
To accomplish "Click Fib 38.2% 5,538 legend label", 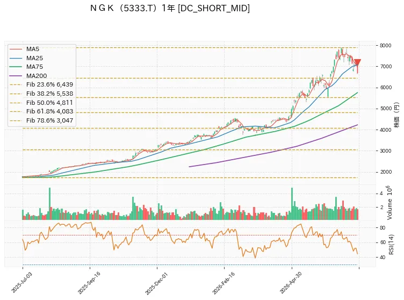I will pyautogui.click(x=49, y=94).
